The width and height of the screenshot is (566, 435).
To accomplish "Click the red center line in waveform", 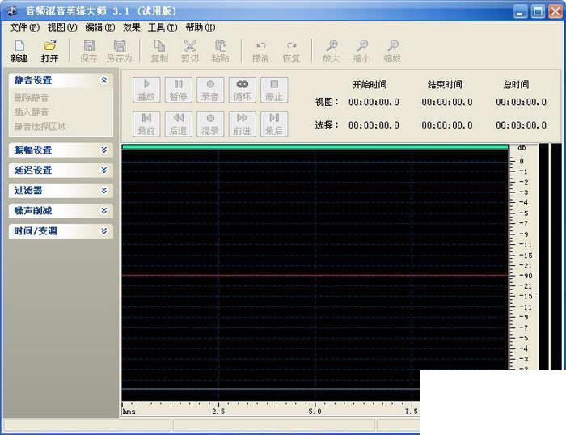I will click(x=315, y=276).
